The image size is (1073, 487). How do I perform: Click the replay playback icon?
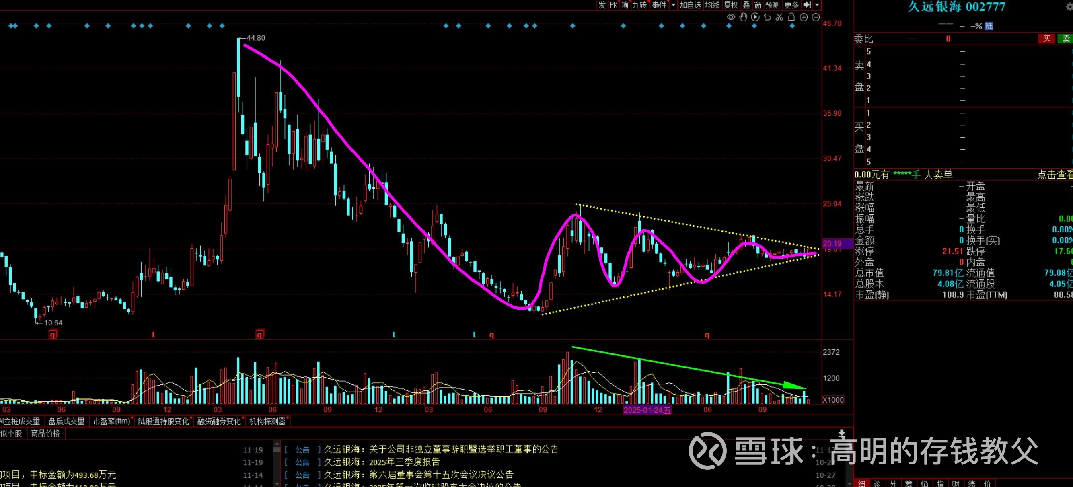(x=755, y=17)
